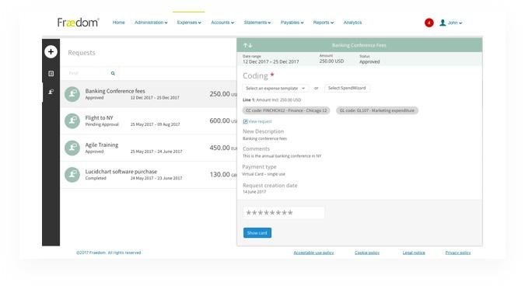Screen dimensions: 525x286
Task: Select the requests sidebar icon
Action: [x=51, y=92]
